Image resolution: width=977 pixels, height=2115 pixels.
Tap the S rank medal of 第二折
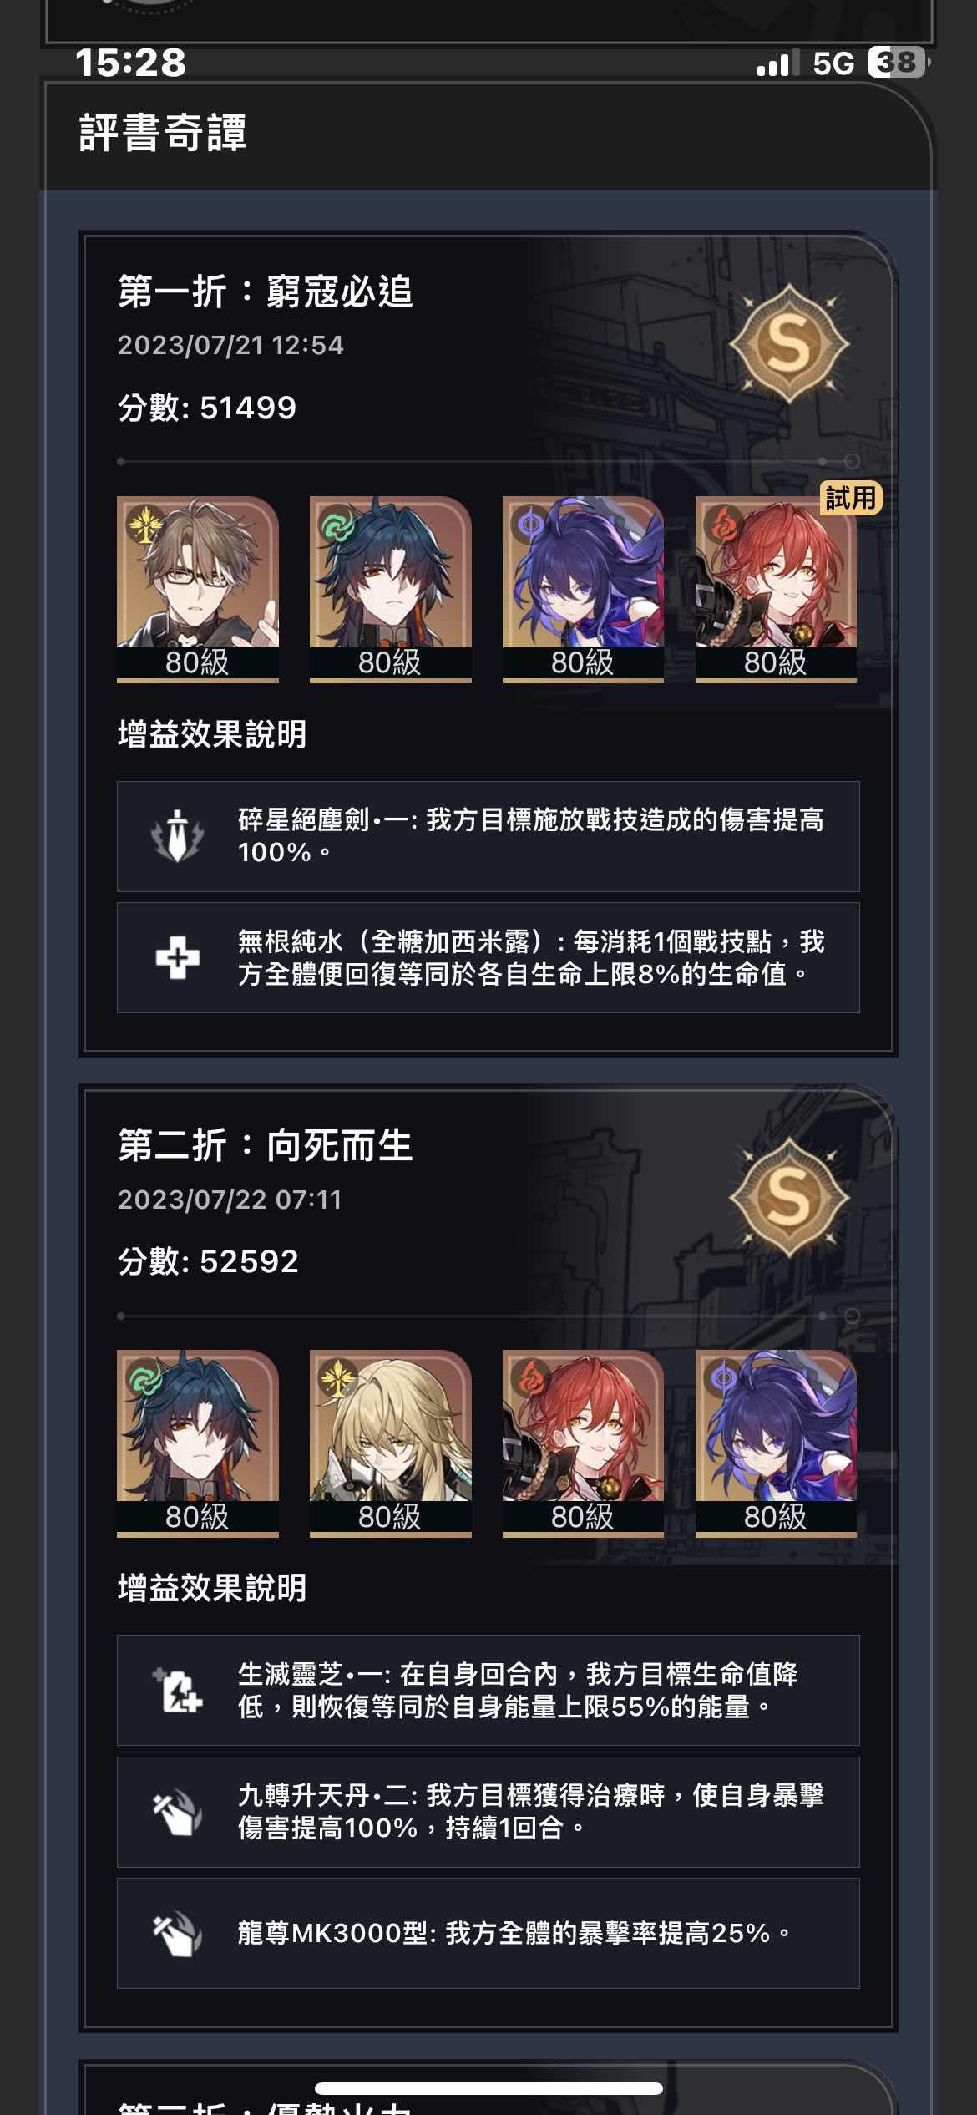coord(788,1199)
